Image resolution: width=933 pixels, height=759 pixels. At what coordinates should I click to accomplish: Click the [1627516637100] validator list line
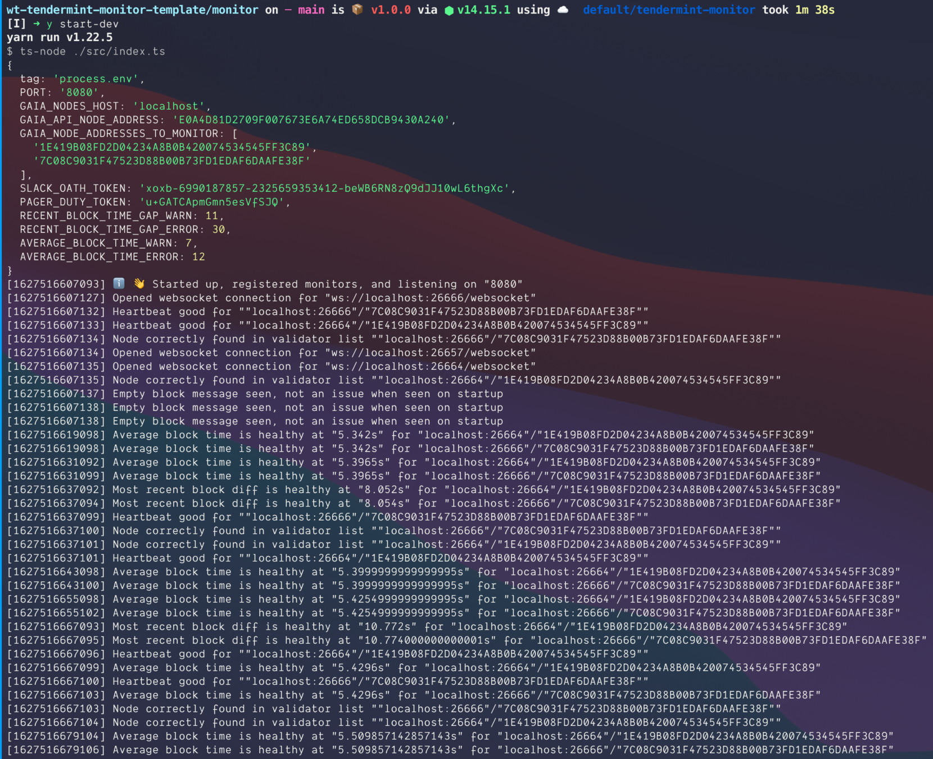[x=394, y=531]
